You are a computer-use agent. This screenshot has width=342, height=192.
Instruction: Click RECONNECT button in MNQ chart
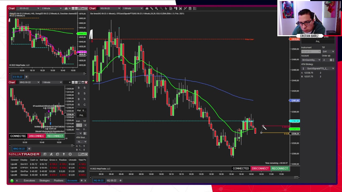pyautogui.click(x=55, y=136)
